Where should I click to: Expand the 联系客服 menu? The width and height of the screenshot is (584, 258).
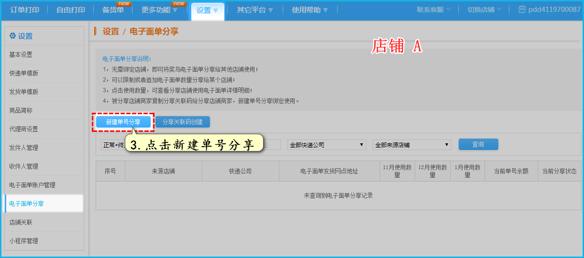[434, 10]
